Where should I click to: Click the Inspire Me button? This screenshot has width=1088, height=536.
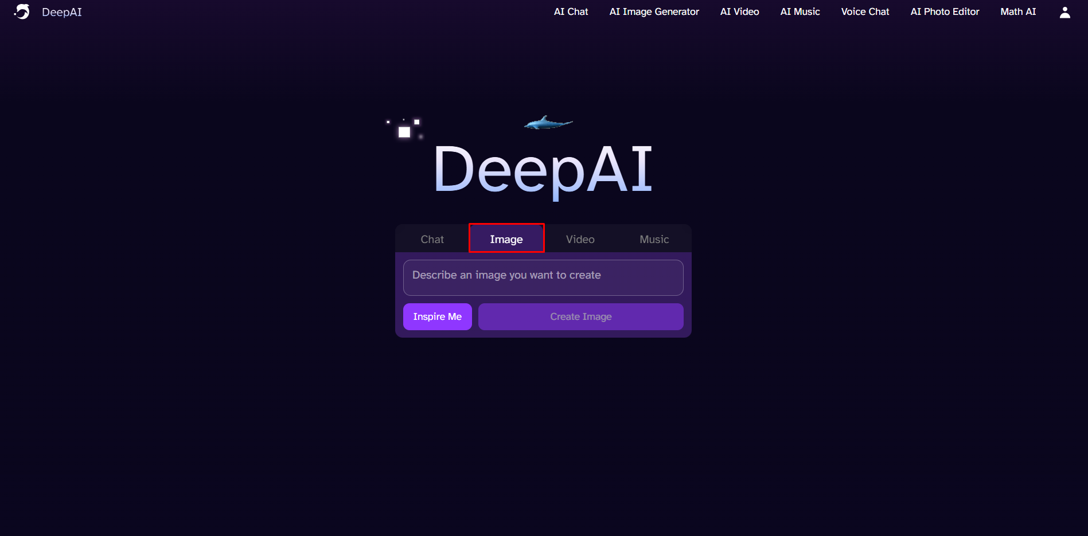tap(437, 316)
